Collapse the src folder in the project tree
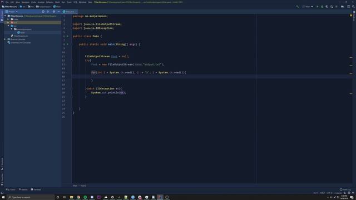This screenshot has height=200, width=356. pos(8,26)
